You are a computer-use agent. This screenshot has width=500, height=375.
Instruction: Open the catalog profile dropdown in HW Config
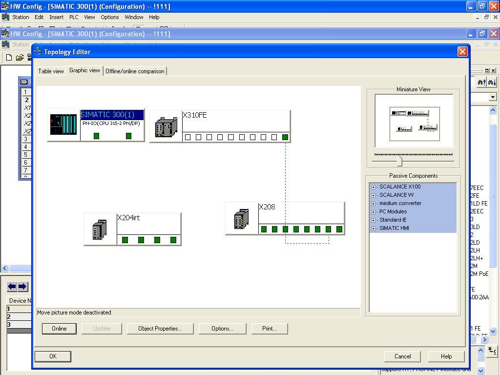point(493,97)
